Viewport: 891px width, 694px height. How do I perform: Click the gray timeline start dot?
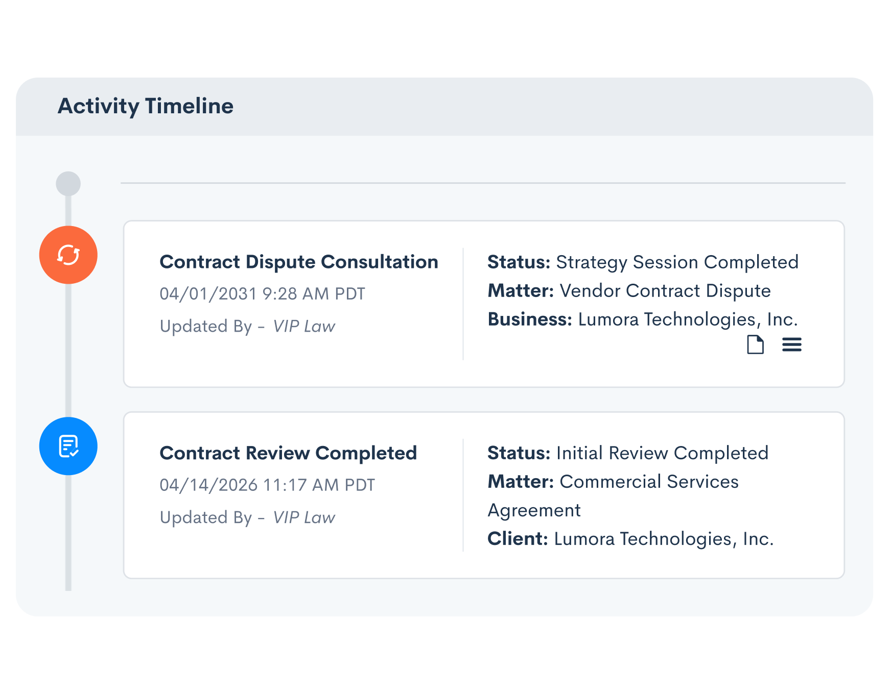click(x=68, y=183)
